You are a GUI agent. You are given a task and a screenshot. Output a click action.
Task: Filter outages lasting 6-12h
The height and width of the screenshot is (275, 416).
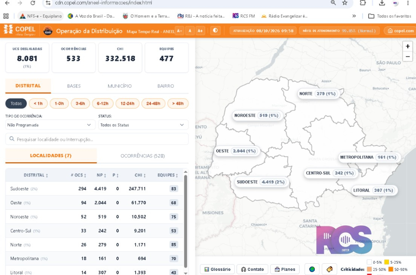pyautogui.click(x=102, y=103)
